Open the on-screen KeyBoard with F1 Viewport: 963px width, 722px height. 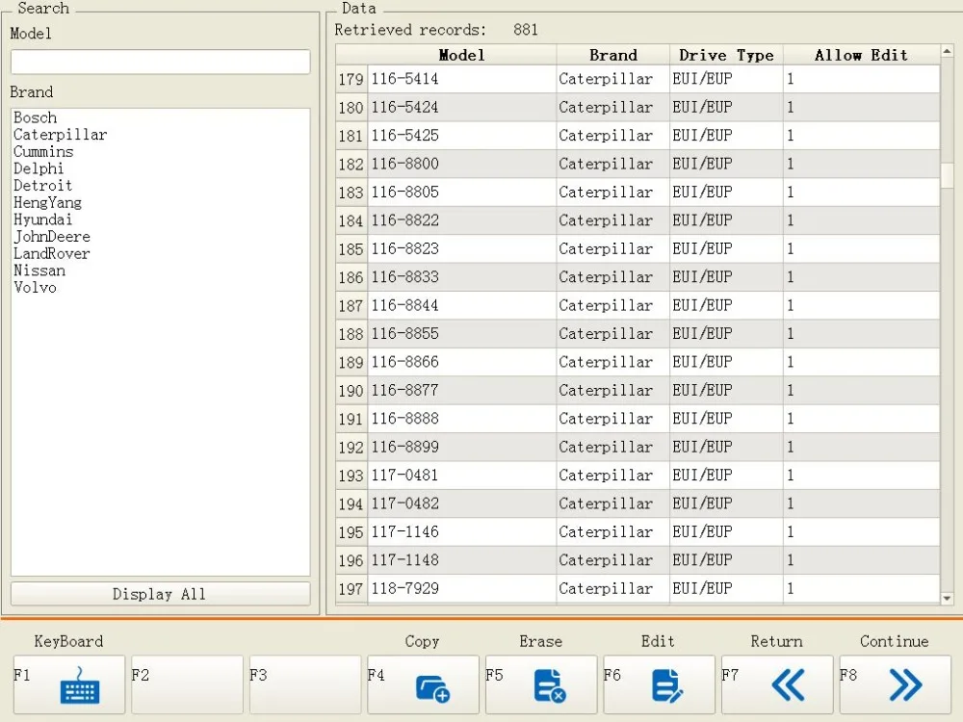click(68, 683)
